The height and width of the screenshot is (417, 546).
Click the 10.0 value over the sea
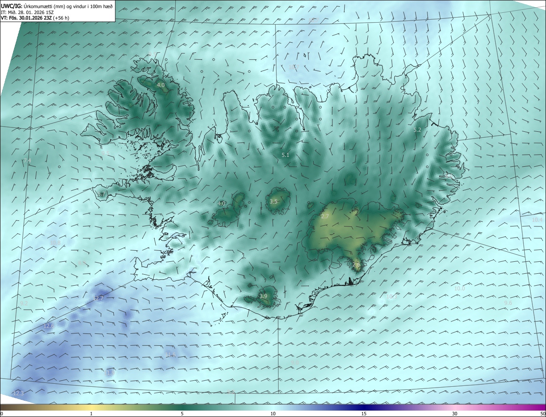click(459, 289)
